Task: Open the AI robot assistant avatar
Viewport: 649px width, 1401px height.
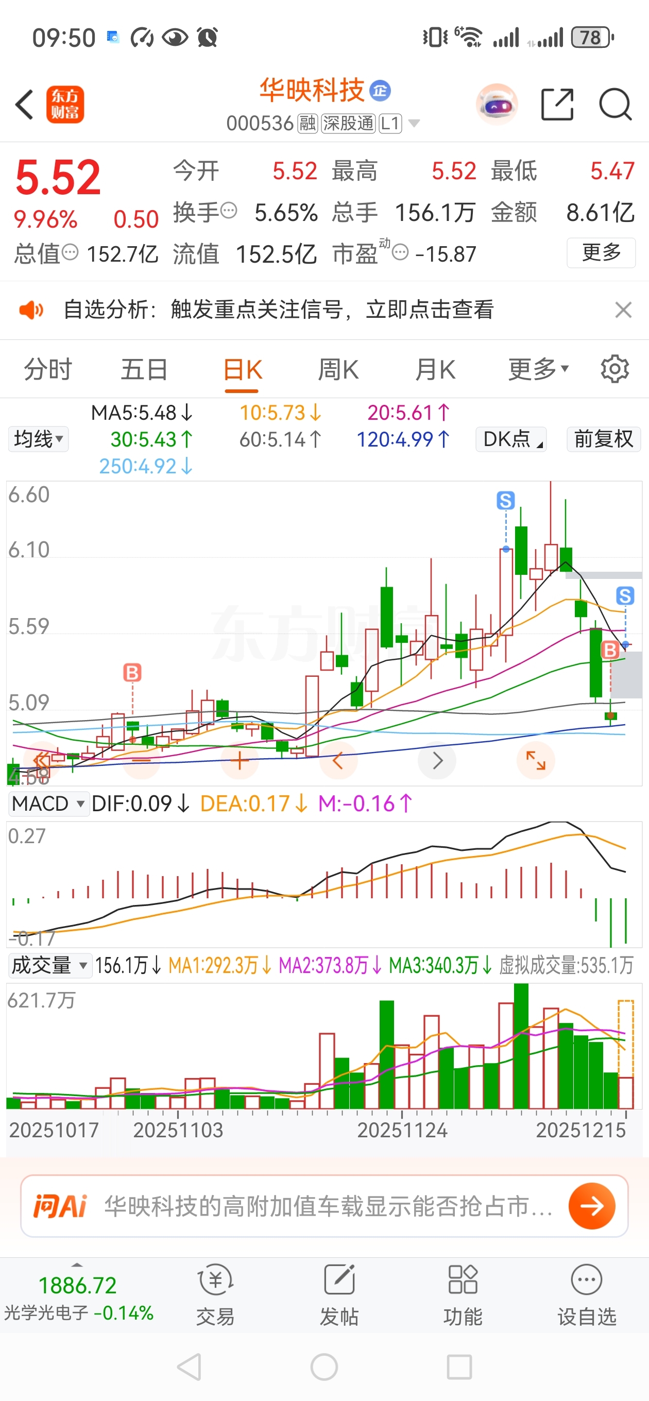Action: [496, 104]
